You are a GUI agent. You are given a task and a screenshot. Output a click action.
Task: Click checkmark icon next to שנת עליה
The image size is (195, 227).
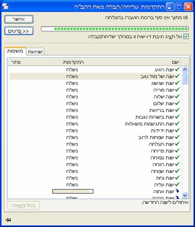click(177, 185)
